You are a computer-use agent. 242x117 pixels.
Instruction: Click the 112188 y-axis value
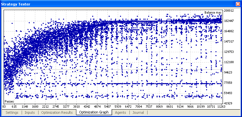click(229, 62)
